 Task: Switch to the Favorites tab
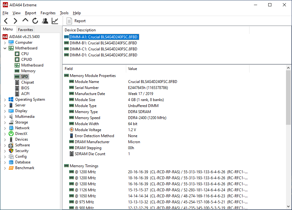click(25, 29)
